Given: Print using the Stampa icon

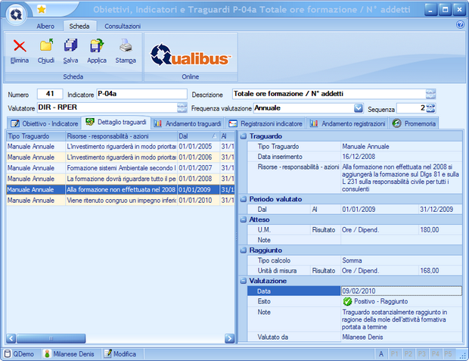Looking at the screenshot, I should (126, 48).
